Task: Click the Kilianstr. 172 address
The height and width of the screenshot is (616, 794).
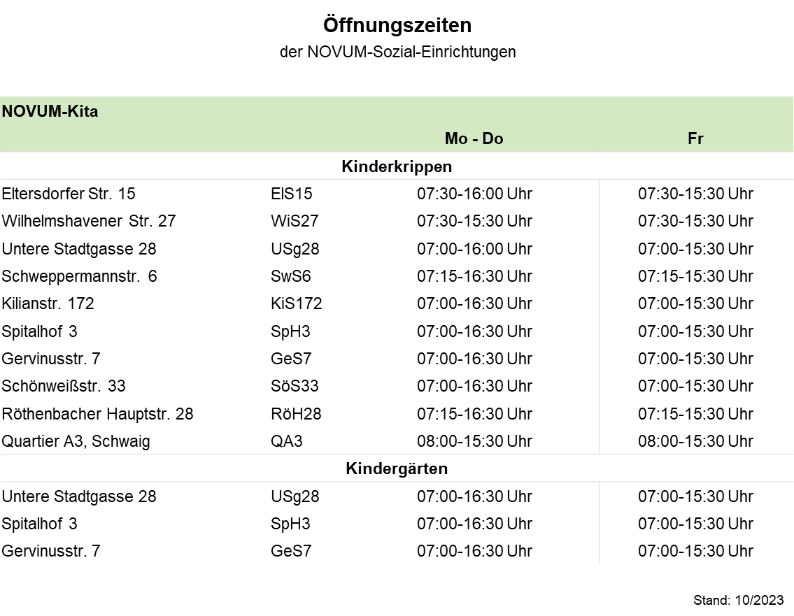Action: (48, 303)
